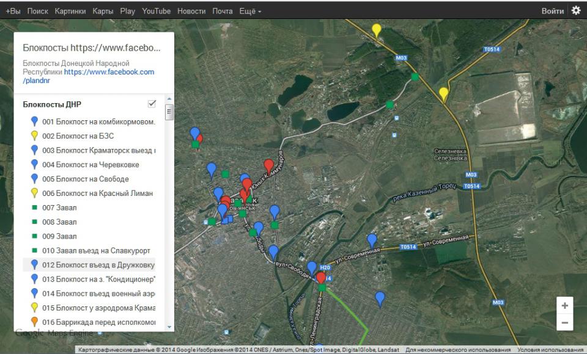Open YouTube from the top bar

click(156, 11)
